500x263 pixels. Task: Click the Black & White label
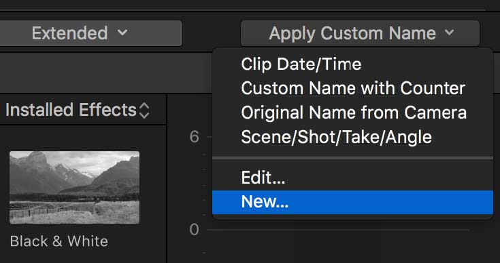click(59, 241)
